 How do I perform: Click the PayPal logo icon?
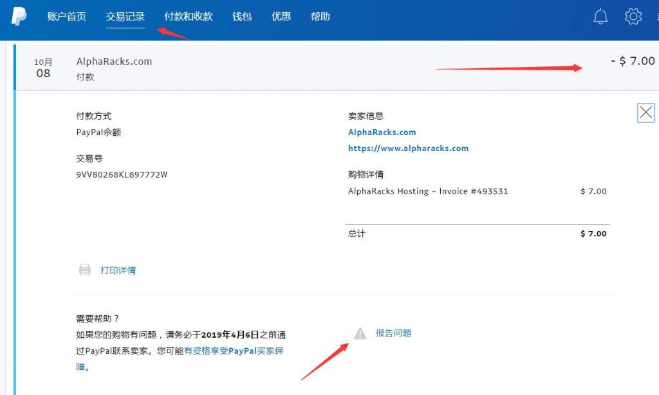pyautogui.click(x=19, y=16)
